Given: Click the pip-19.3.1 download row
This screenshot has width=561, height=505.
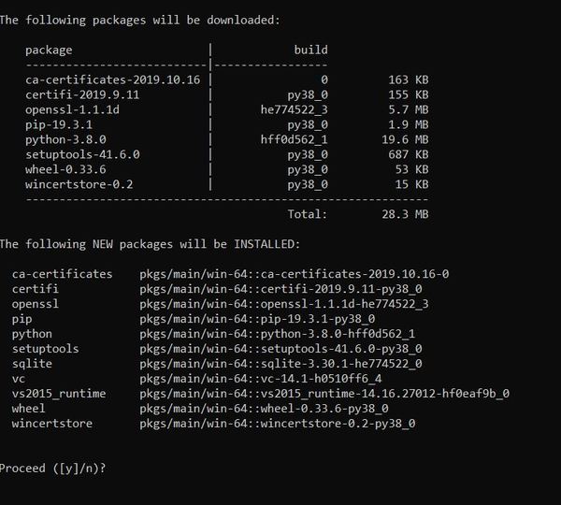Looking at the screenshot, I should (x=227, y=124).
